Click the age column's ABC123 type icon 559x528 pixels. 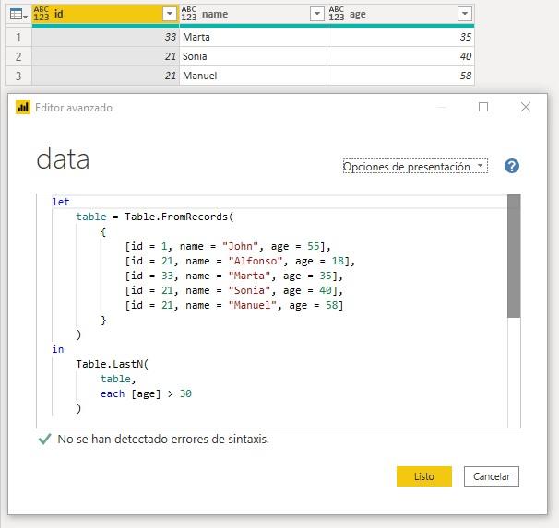point(337,14)
